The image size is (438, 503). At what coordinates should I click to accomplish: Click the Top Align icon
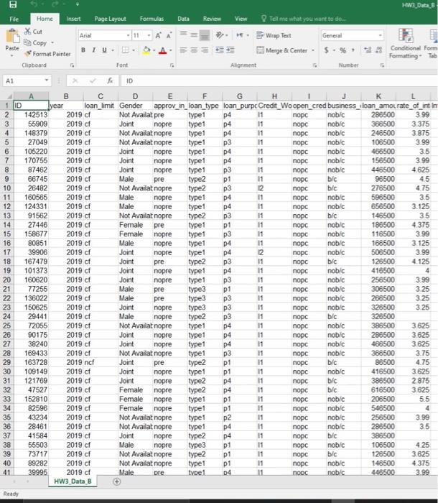pyautogui.click(x=183, y=34)
